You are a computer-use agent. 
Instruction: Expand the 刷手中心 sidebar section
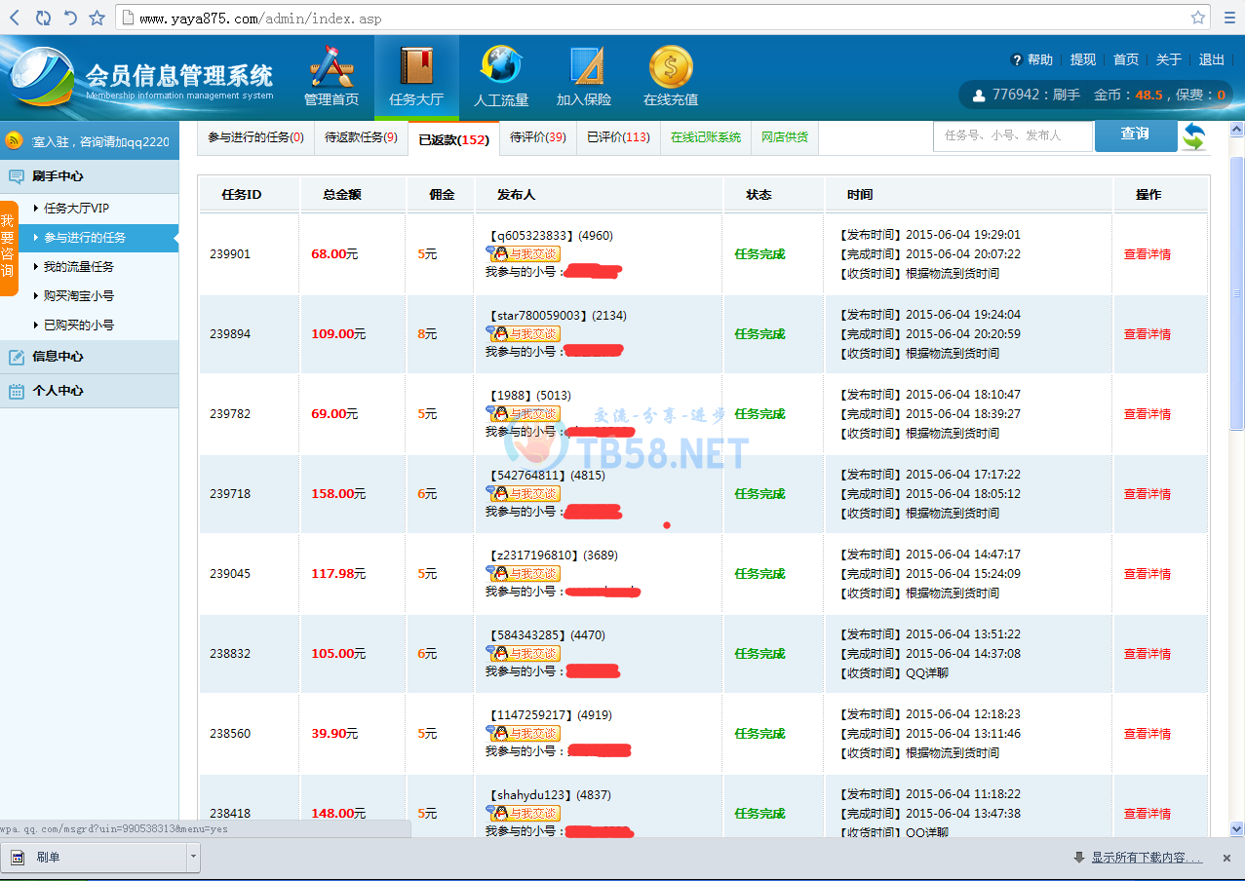pos(90,176)
